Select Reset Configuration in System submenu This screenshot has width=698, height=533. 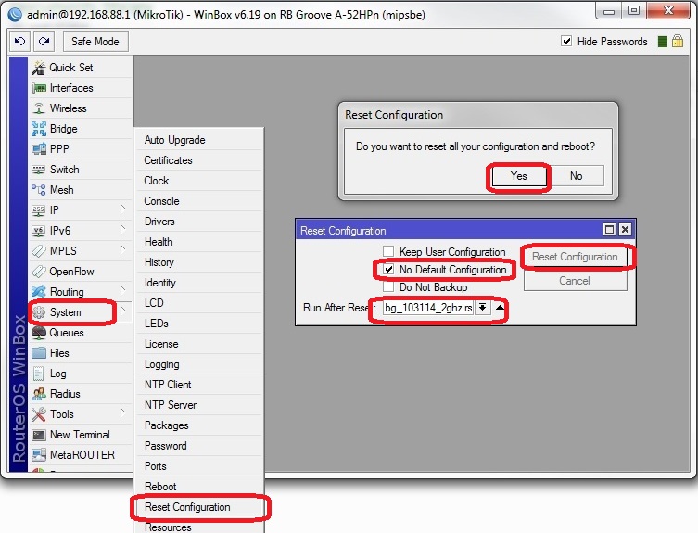pos(186,507)
